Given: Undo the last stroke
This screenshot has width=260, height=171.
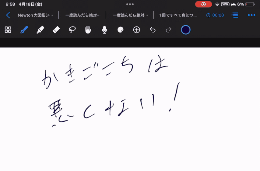Looking at the screenshot, I should 153,30.
